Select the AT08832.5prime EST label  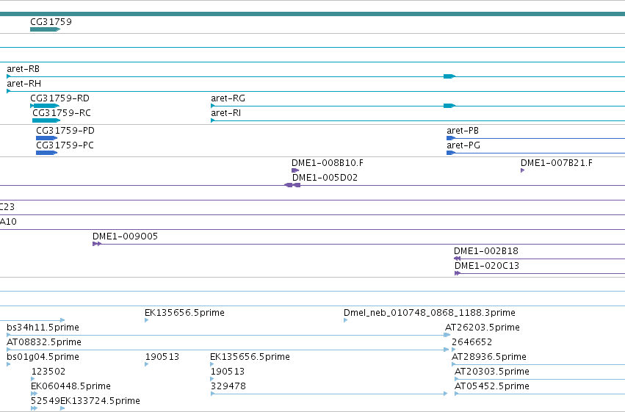44,342
